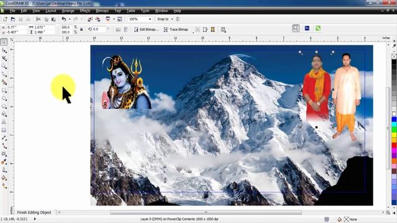Select the Table tool in toolbox
Screen dimensions: 397x223
[4, 130]
